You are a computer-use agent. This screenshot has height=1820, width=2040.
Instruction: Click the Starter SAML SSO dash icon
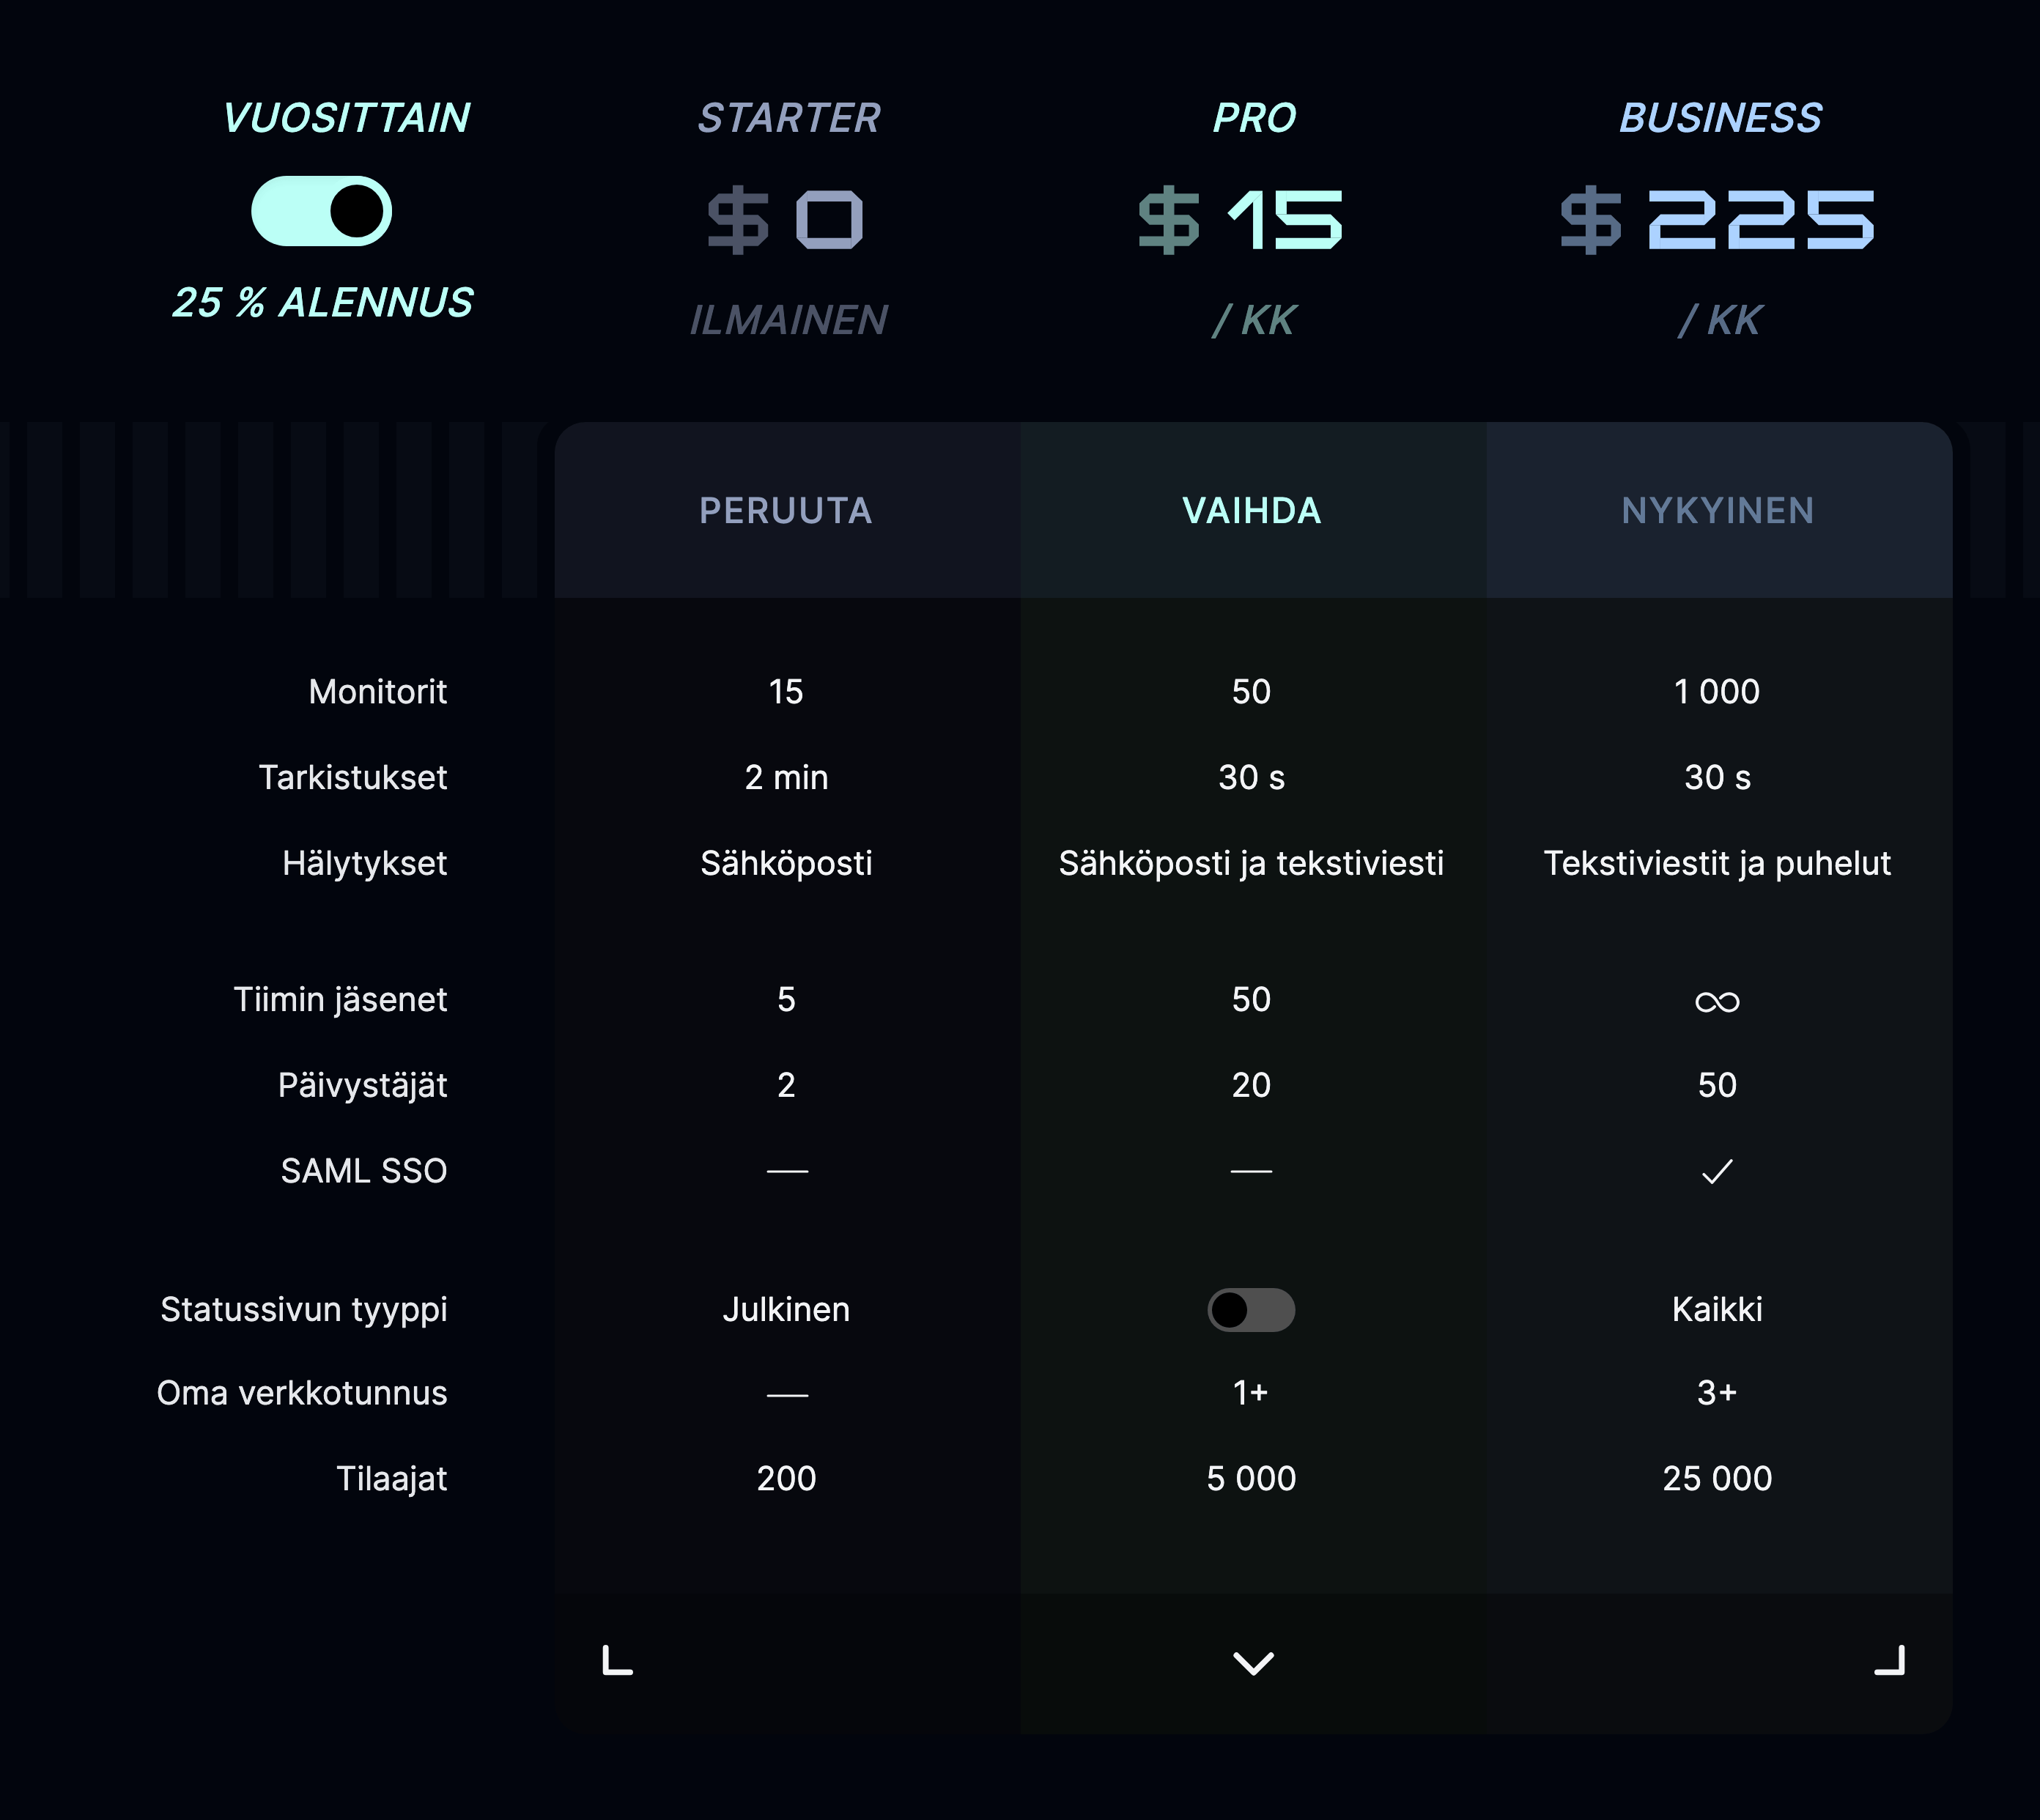pos(787,1171)
